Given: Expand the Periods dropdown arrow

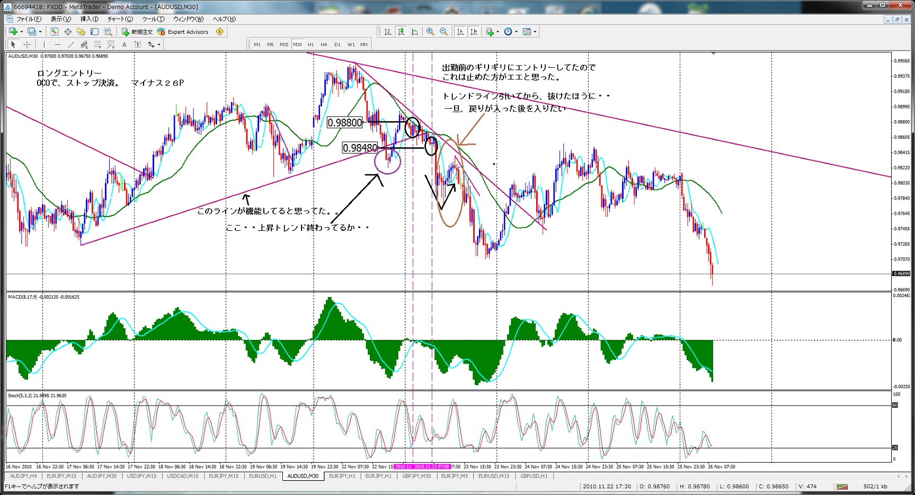Looking at the screenshot, I should coord(517,32).
